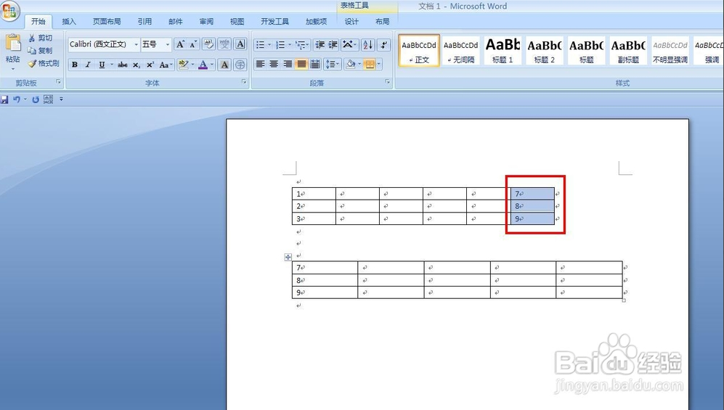
Task: Switch to the 视图 tab
Action: point(237,22)
